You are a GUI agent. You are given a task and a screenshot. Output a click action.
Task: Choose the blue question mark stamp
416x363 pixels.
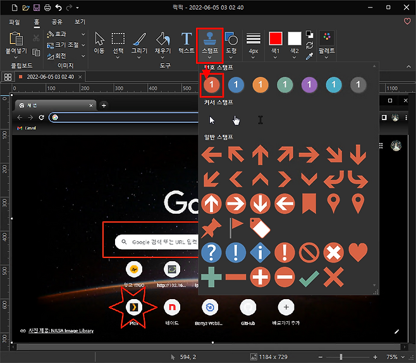pyautogui.click(x=211, y=252)
